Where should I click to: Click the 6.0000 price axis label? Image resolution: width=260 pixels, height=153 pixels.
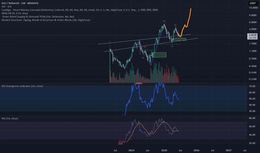pyautogui.click(x=253, y=22)
